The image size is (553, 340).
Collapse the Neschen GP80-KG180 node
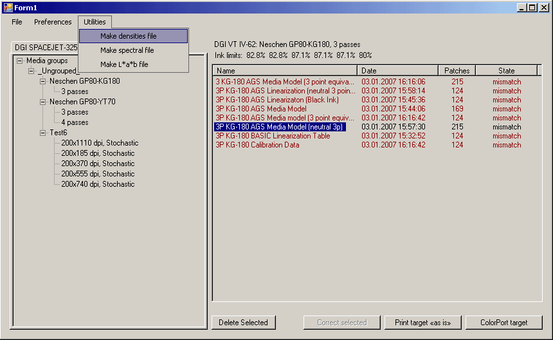[x=42, y=81]
